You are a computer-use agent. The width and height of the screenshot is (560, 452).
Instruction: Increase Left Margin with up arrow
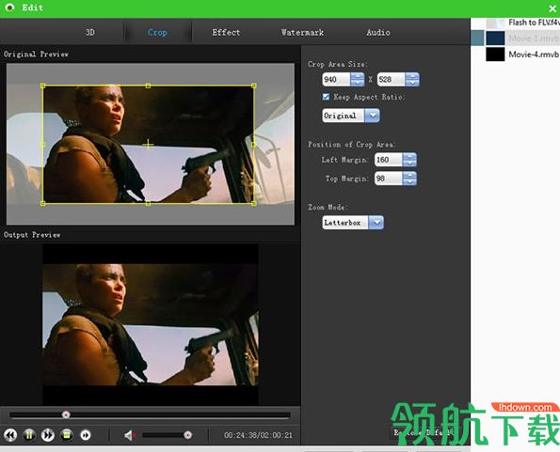tap(409, 156)
